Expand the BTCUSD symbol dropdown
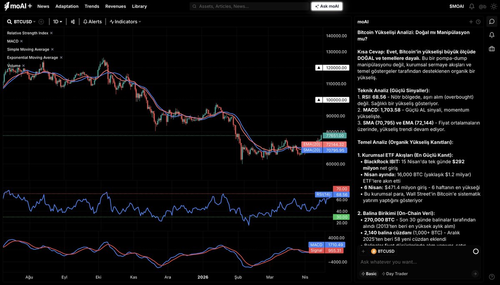Screen dimensions: 500x285 point(25,22)
